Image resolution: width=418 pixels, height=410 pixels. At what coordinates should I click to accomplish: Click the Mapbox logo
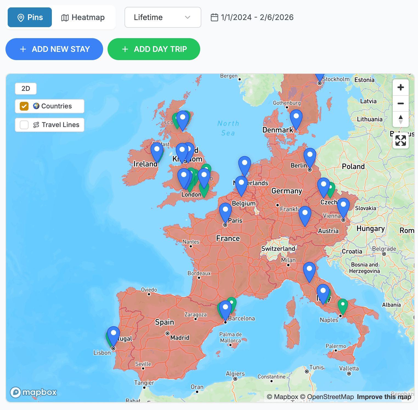(x=33, y=392)
